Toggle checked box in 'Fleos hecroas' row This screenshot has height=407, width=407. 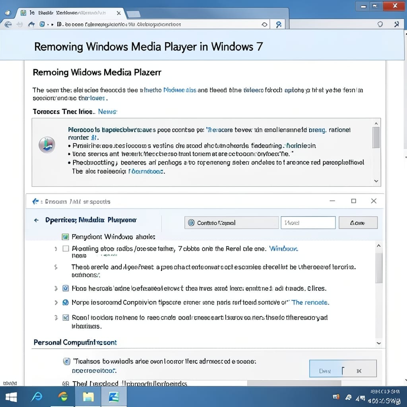(x=66, y=289)
